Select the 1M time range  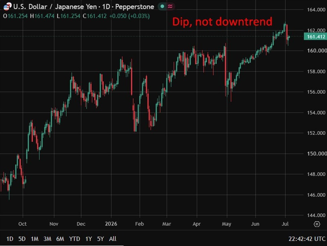click(x=35, y=239)
